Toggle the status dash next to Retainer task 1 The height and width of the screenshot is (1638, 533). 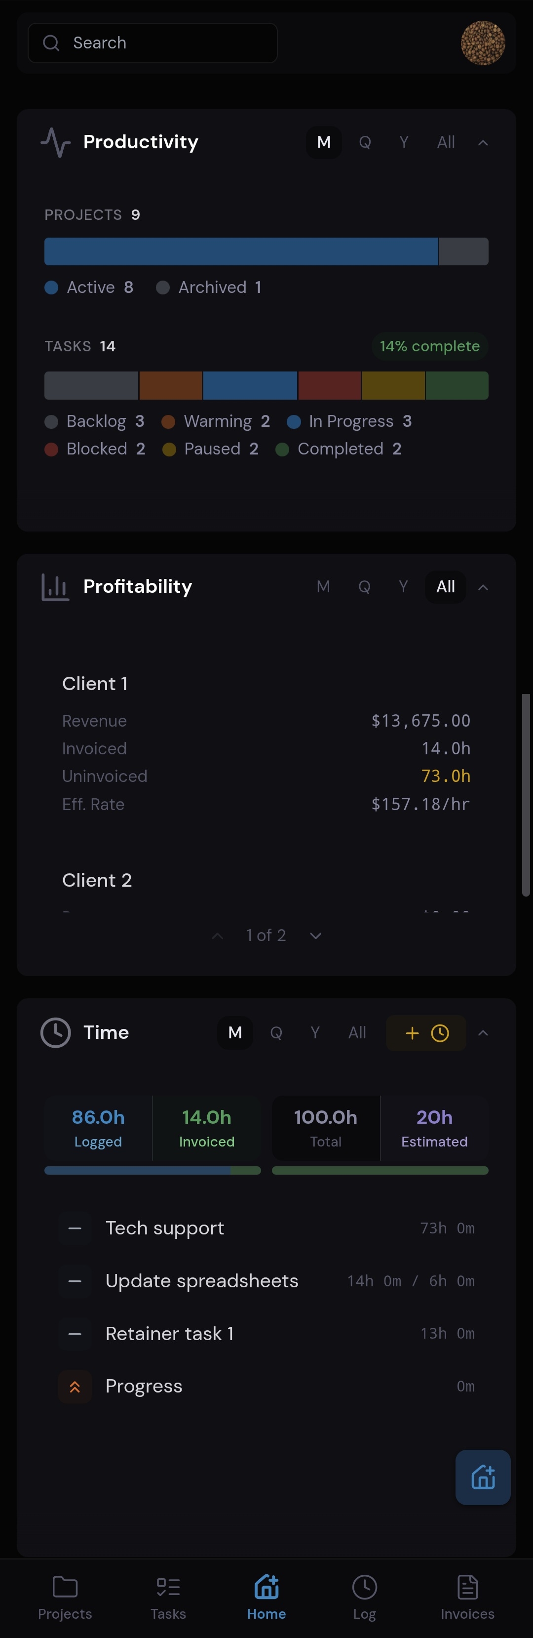pyautogui.click(x=75, y=1334)
